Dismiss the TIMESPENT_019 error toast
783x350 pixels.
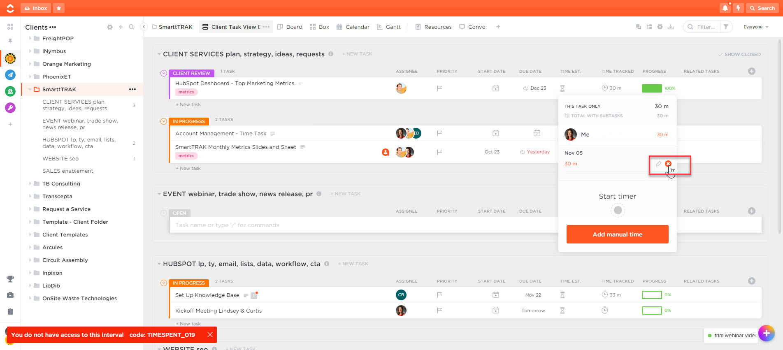(x=210, y=334)
